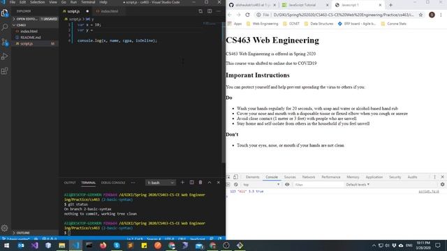This screenshot has width=447, height=251.
Task: Open the Explorer view in VS Code activity bar
Action: pyautogui.click(x=5, y=13)
